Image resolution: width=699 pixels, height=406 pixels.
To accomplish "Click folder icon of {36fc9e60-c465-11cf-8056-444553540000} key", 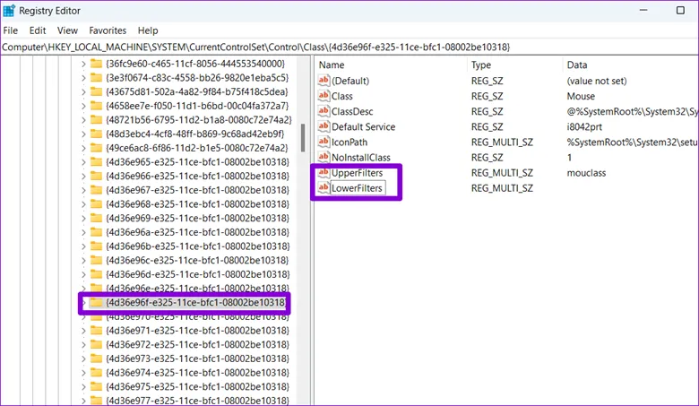I will (x=96, y=64).
